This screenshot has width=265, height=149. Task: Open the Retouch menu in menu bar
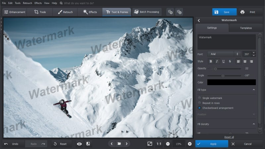pos(27,3)
